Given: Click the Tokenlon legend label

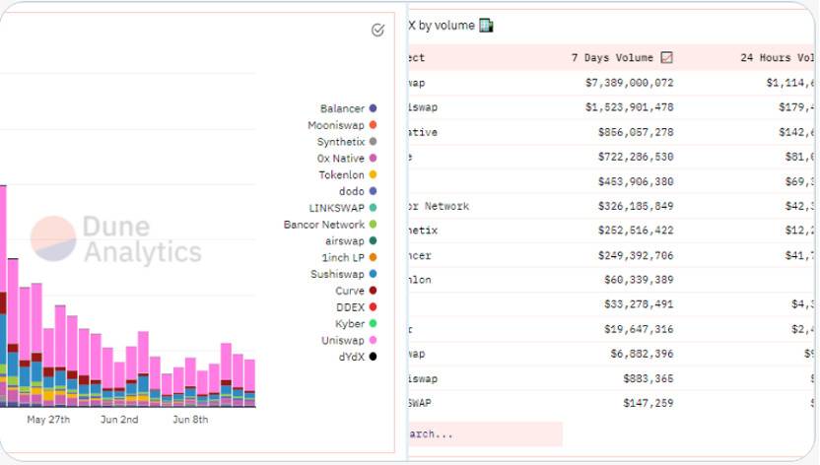Looking at the screenshot, I should [341, 175].
